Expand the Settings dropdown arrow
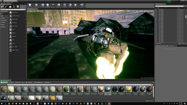The width and height of the screenshot is (187, 105). pos(55,6)
